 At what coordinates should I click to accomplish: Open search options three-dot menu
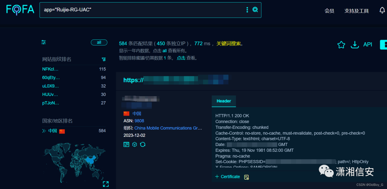click(x=247, y=10)
